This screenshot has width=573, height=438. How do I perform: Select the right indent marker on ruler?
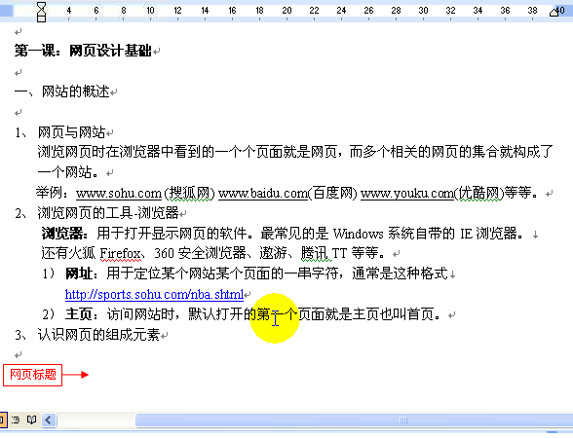[x=554, y=13]
